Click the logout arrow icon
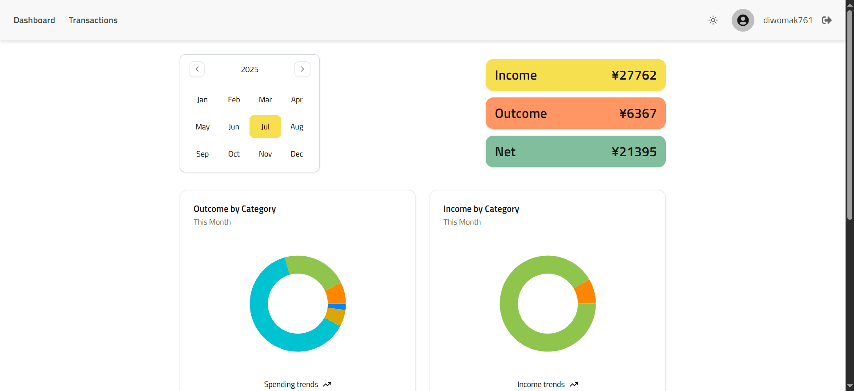This screenshot has height=391, width=854. tap(827, 20)
